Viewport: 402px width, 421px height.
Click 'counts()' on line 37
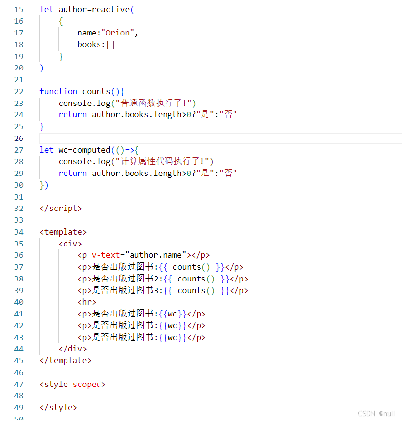pyautogui.click(x=191, y=267)
